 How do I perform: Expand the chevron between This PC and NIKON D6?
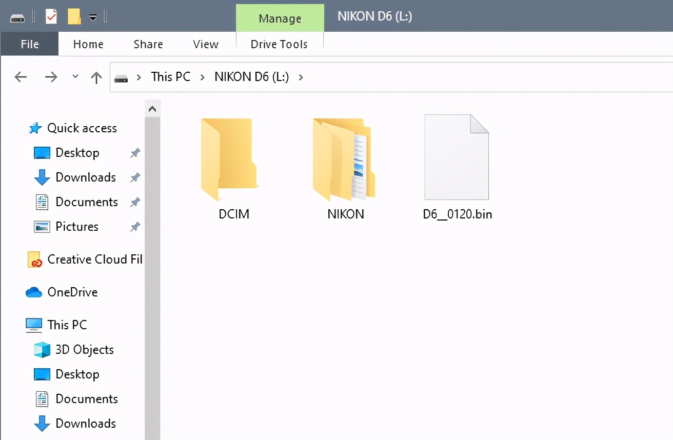click(203, 77)
